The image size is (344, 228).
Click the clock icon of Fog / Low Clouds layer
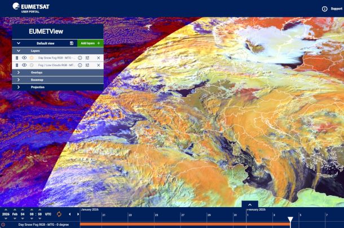[32, 65]
